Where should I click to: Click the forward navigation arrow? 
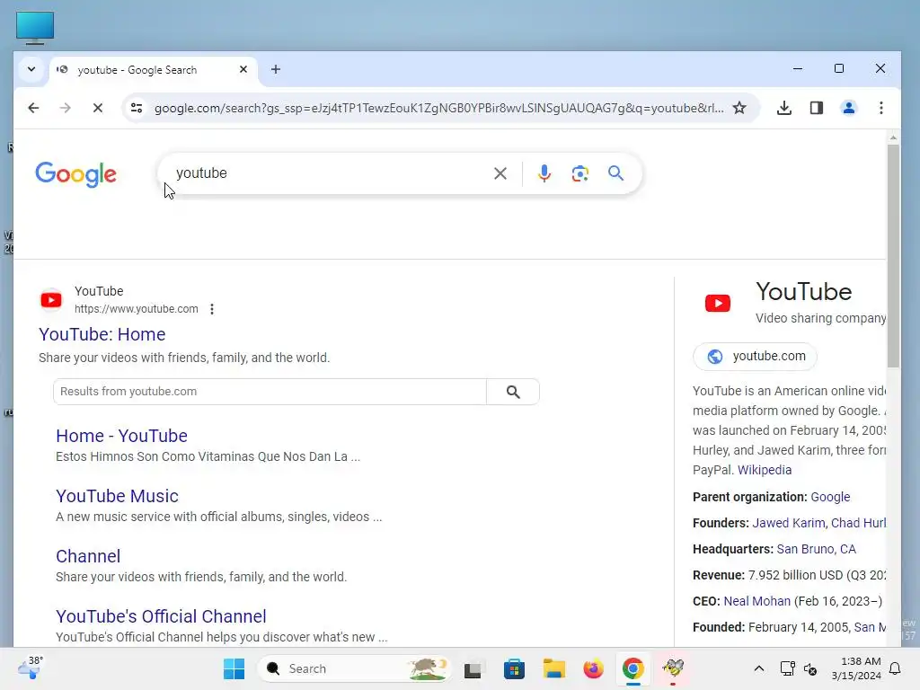click(65, 108)
